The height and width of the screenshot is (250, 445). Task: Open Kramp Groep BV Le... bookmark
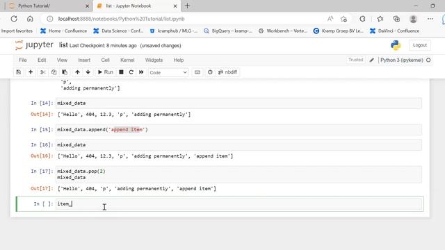click(339, 31)
